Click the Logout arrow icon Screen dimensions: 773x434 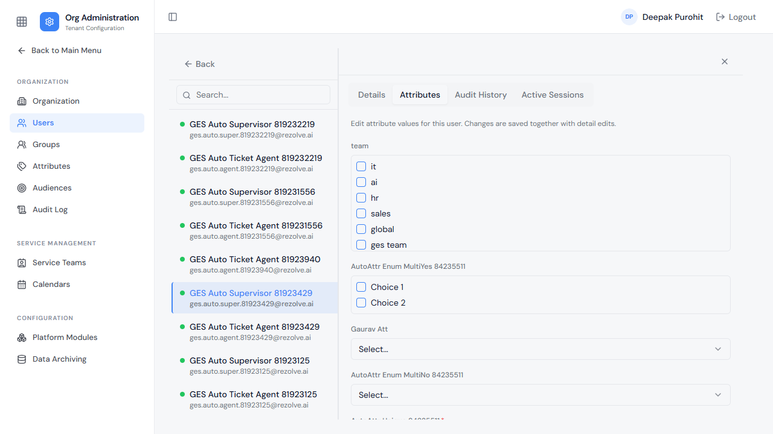[720, 17]
